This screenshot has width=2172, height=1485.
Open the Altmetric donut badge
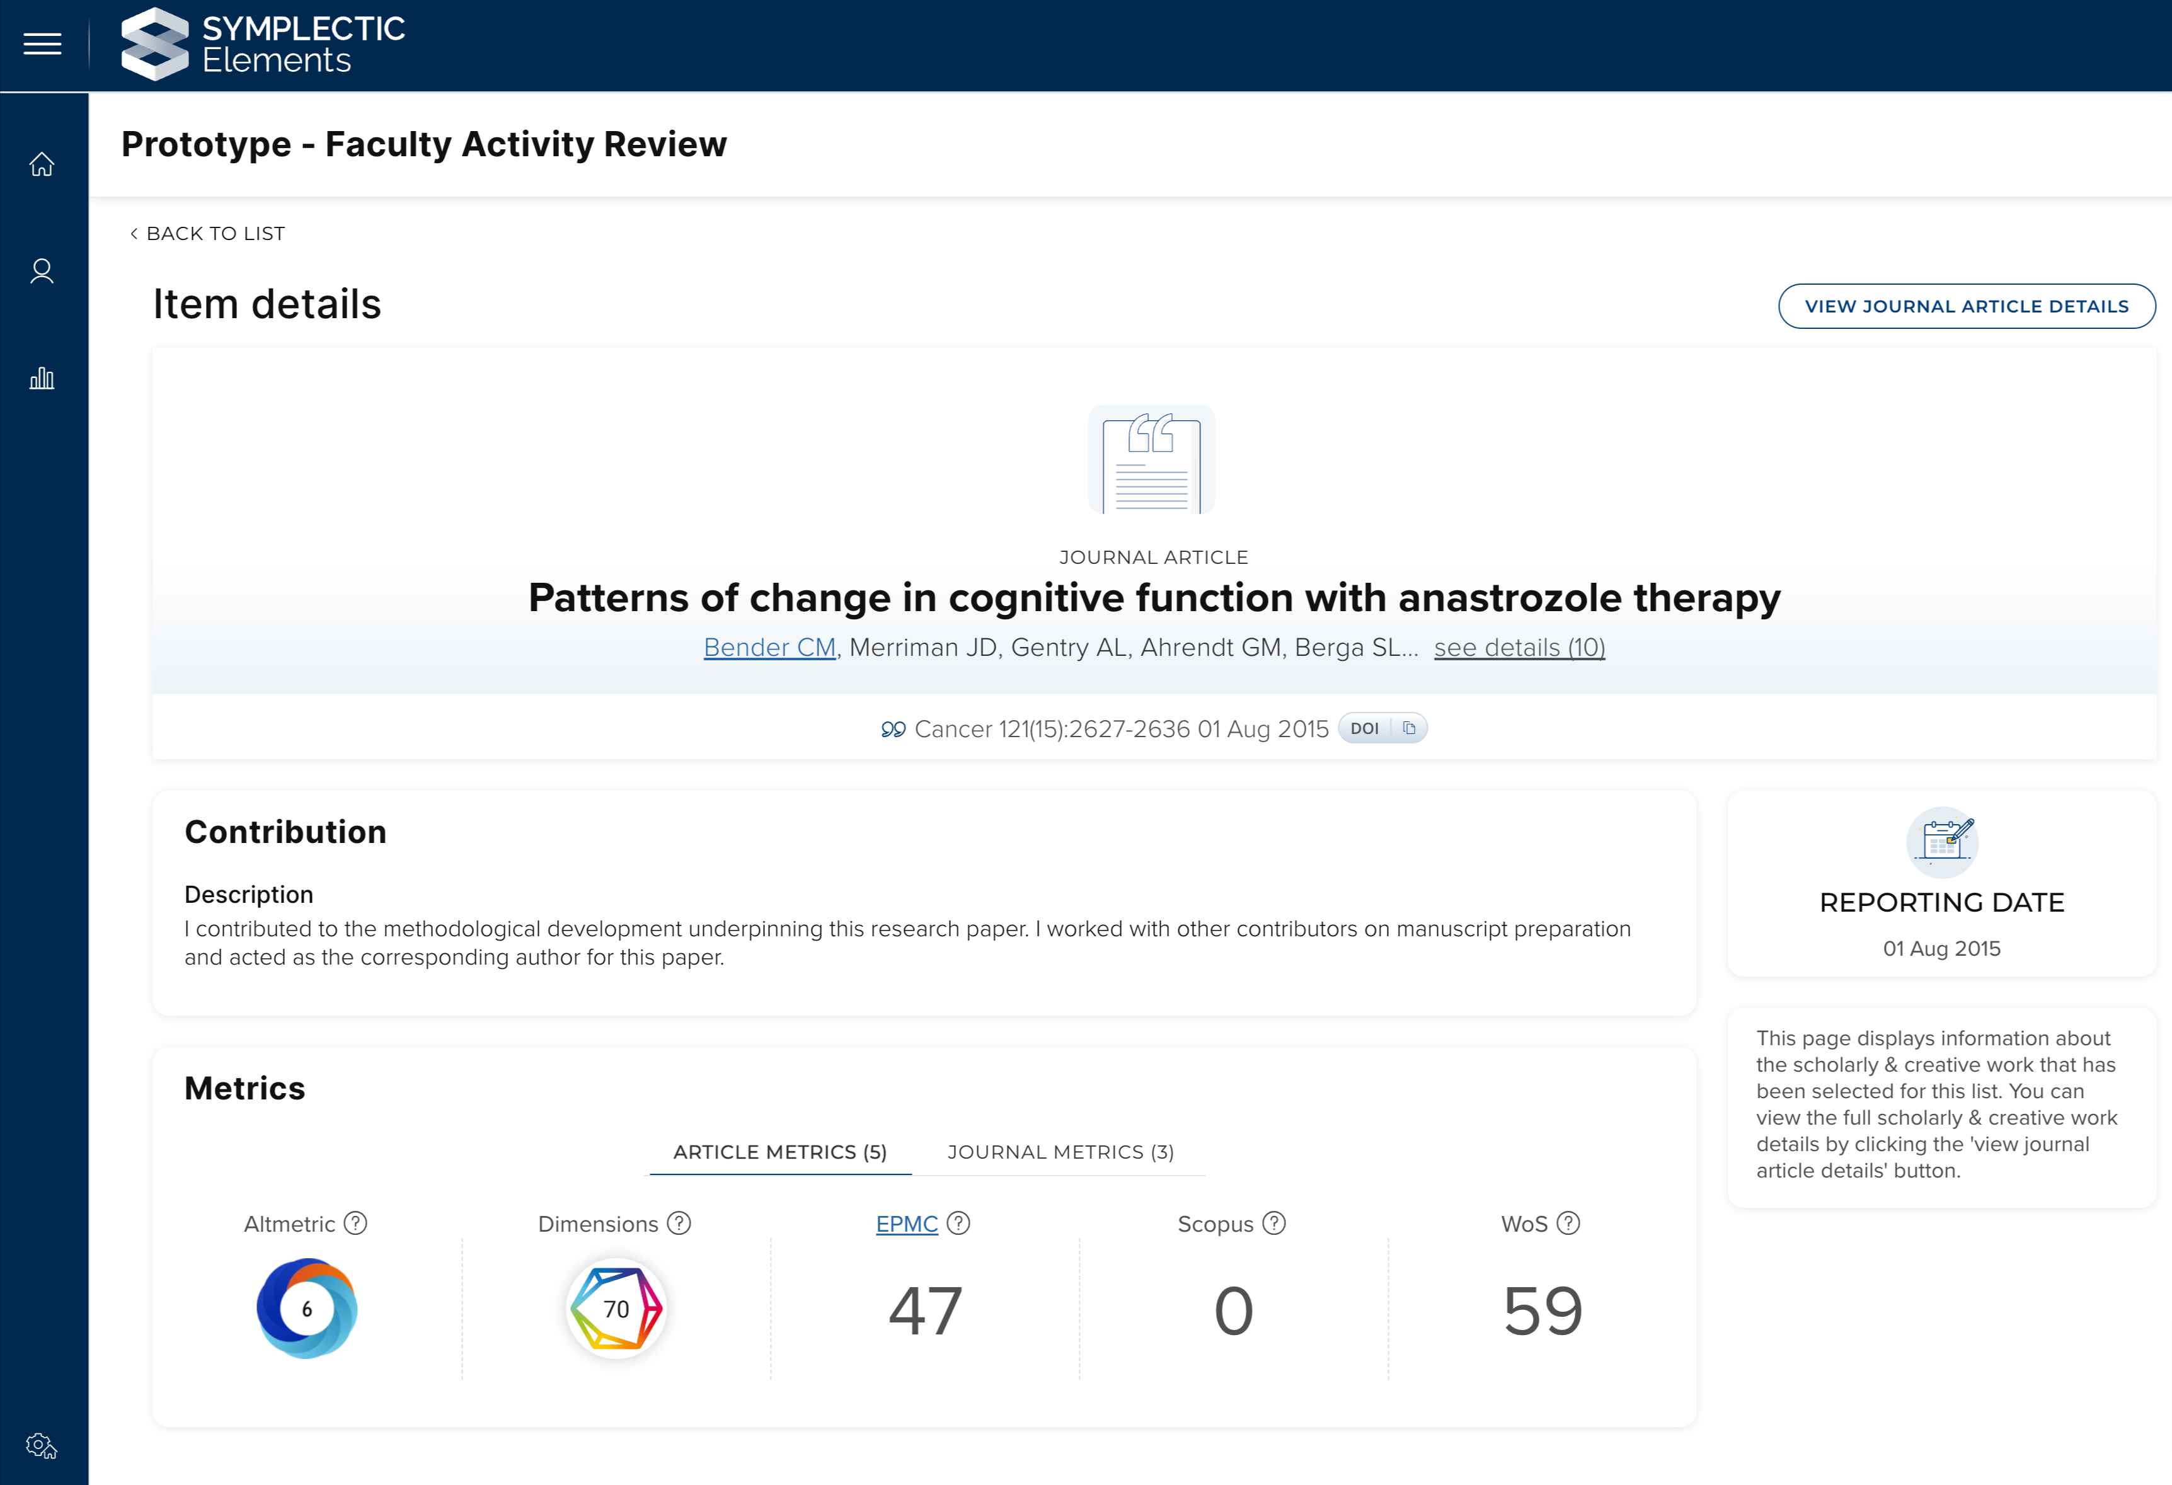(x=306, y=1309)
